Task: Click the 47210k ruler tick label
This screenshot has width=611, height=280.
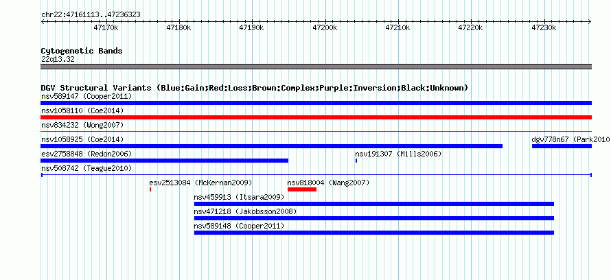Action: (x=398, y=28)
